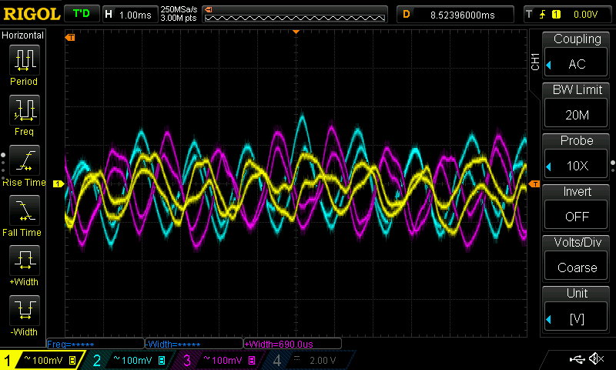The width and height of the screenshot is (616, 370).
Task: Click the Probe left arrow
Action: 549,166
